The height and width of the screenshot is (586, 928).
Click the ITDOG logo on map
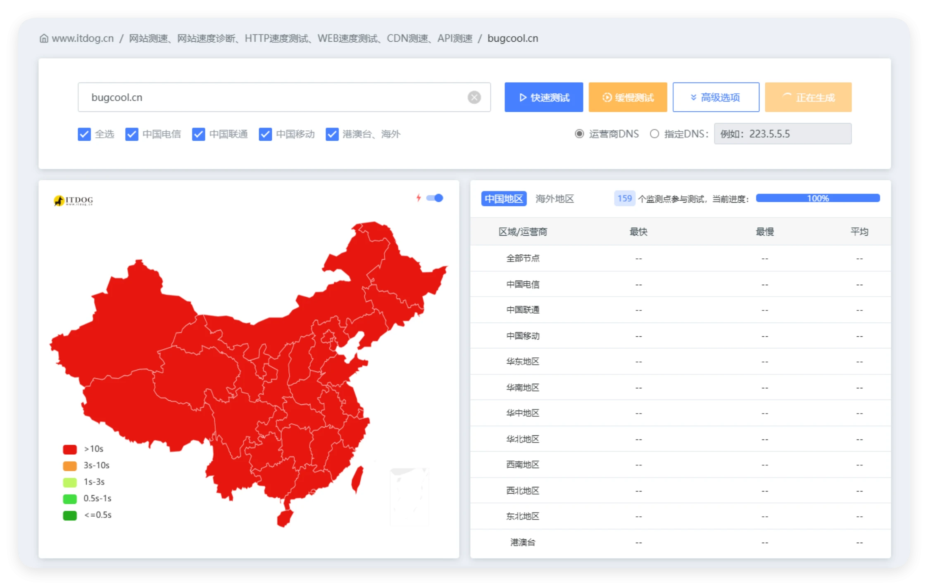click(x=74, y=201)
